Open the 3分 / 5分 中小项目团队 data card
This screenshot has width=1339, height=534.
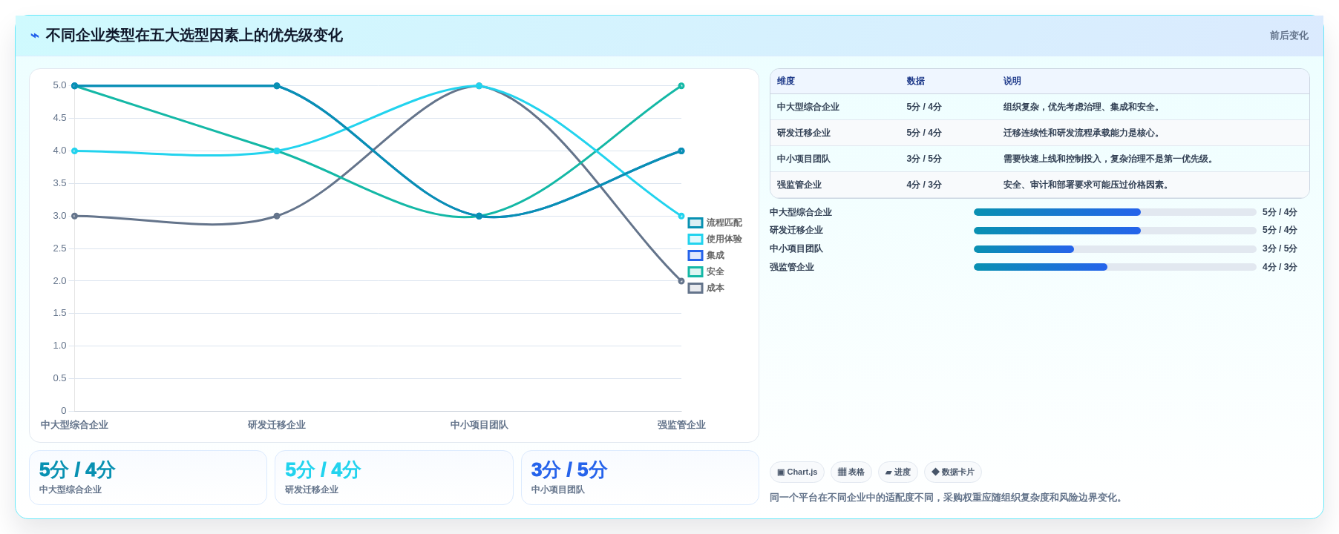coord(640,478)
